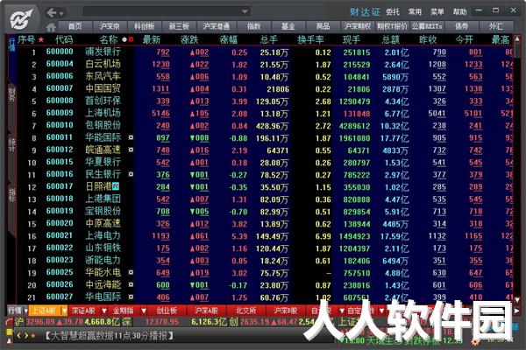Switch to the 新三板 tab

[x=179, y=26]
